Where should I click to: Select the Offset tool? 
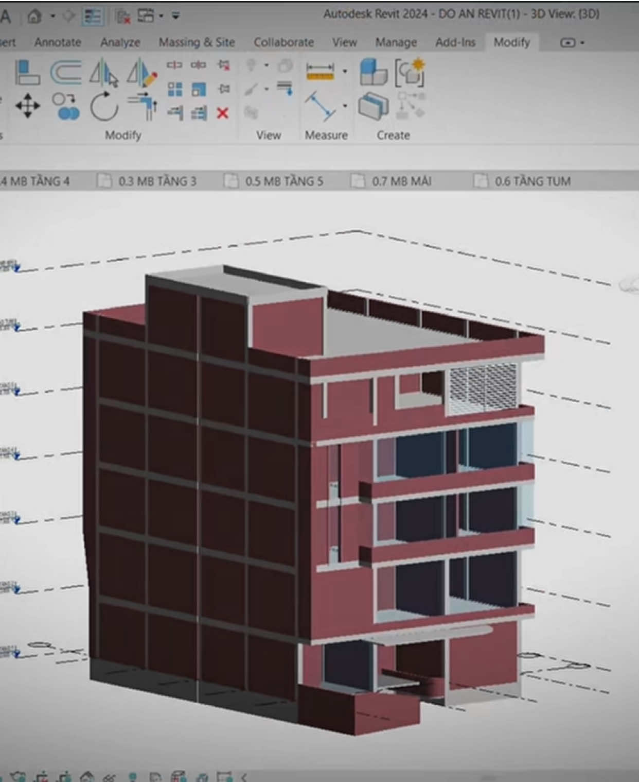[x=66, y=72]
